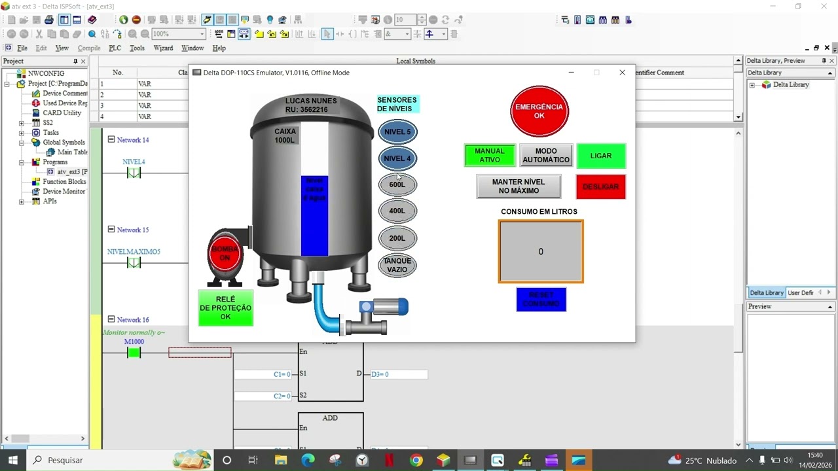The image size is (838, 471).
Task: Expand the SS2 tree node
Action: [x=22, y=123]
